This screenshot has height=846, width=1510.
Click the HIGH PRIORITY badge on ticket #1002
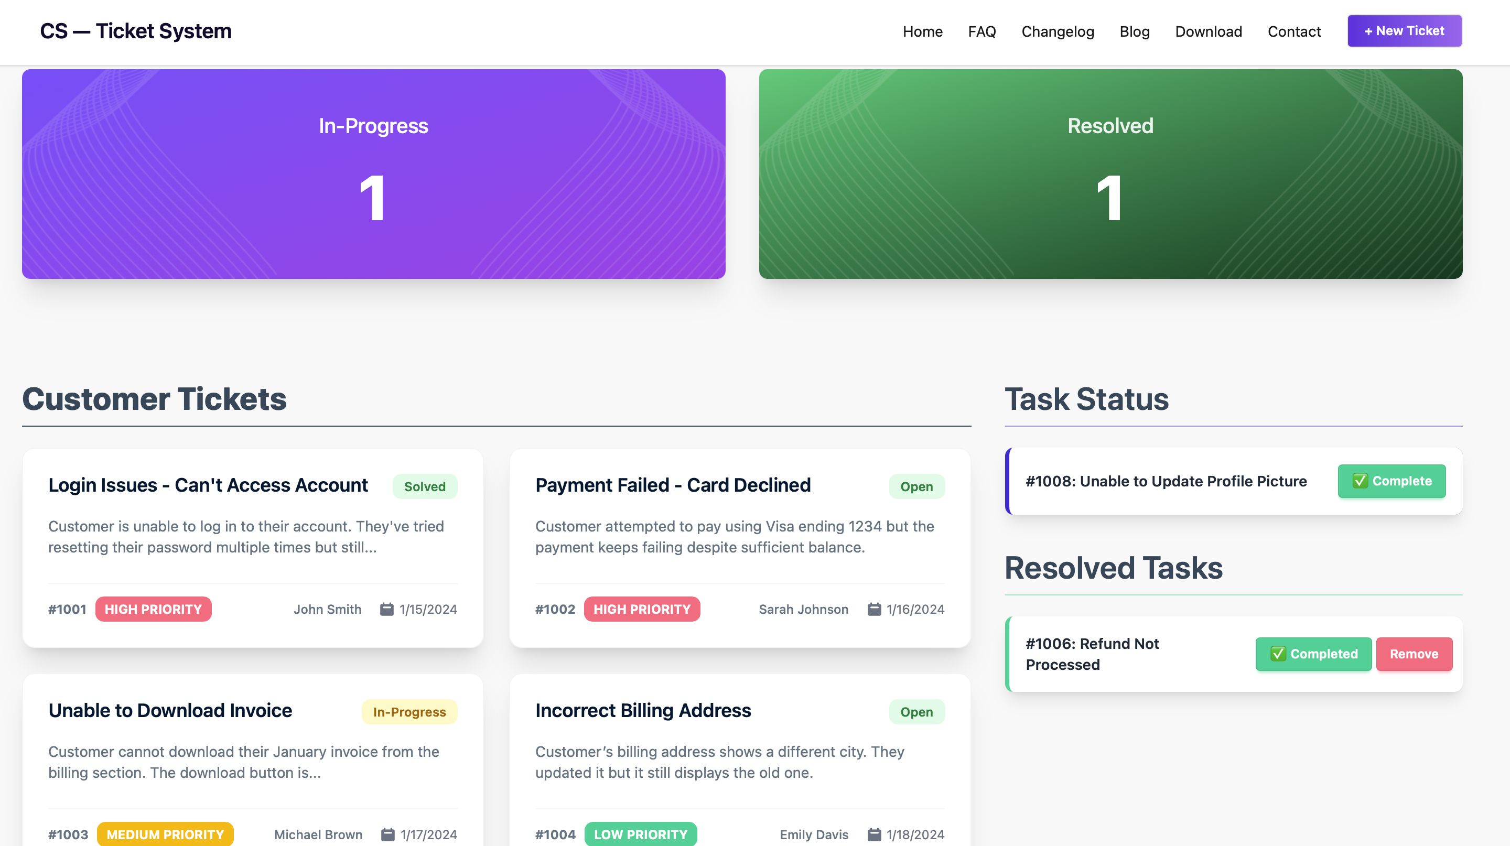click(x=642, y=609)
